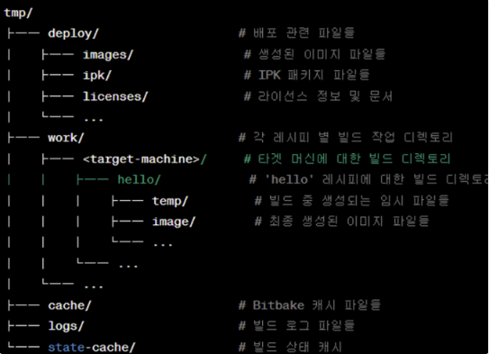Select the comment '# Bitbake 캐시 파일들'

point(310,305)
